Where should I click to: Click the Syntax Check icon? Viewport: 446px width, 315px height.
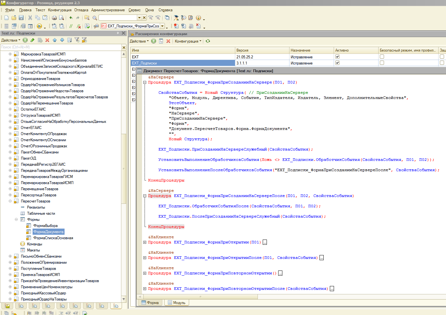pyautogui.click(x=87, y=26)
